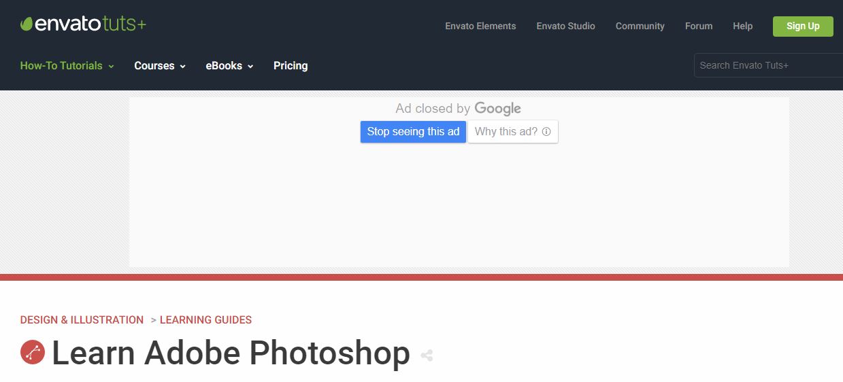Viewport: 843px width, 382px height.
Task: Click the info icon in Why this ad
Action: click(x=546, y=132)
